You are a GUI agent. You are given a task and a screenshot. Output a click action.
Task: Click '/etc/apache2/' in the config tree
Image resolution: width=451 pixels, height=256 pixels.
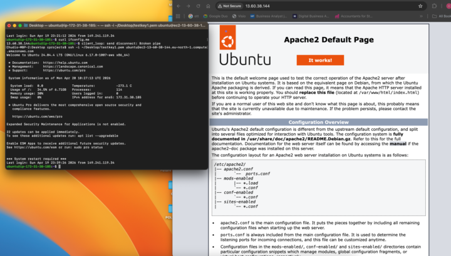230,165
